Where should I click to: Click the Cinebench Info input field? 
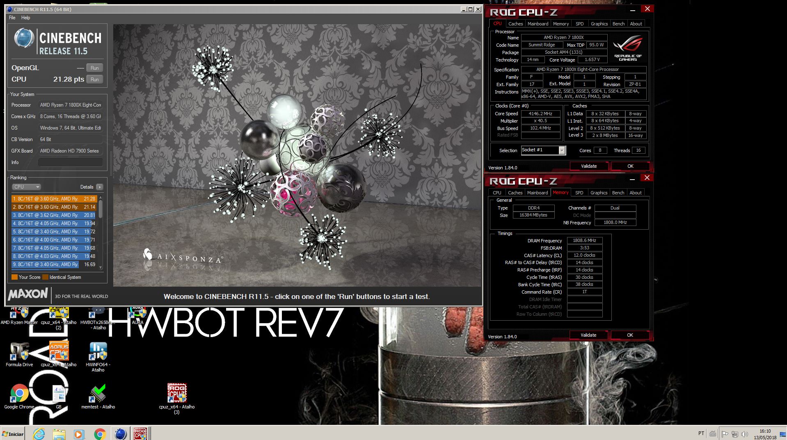[x=70, y=162]
